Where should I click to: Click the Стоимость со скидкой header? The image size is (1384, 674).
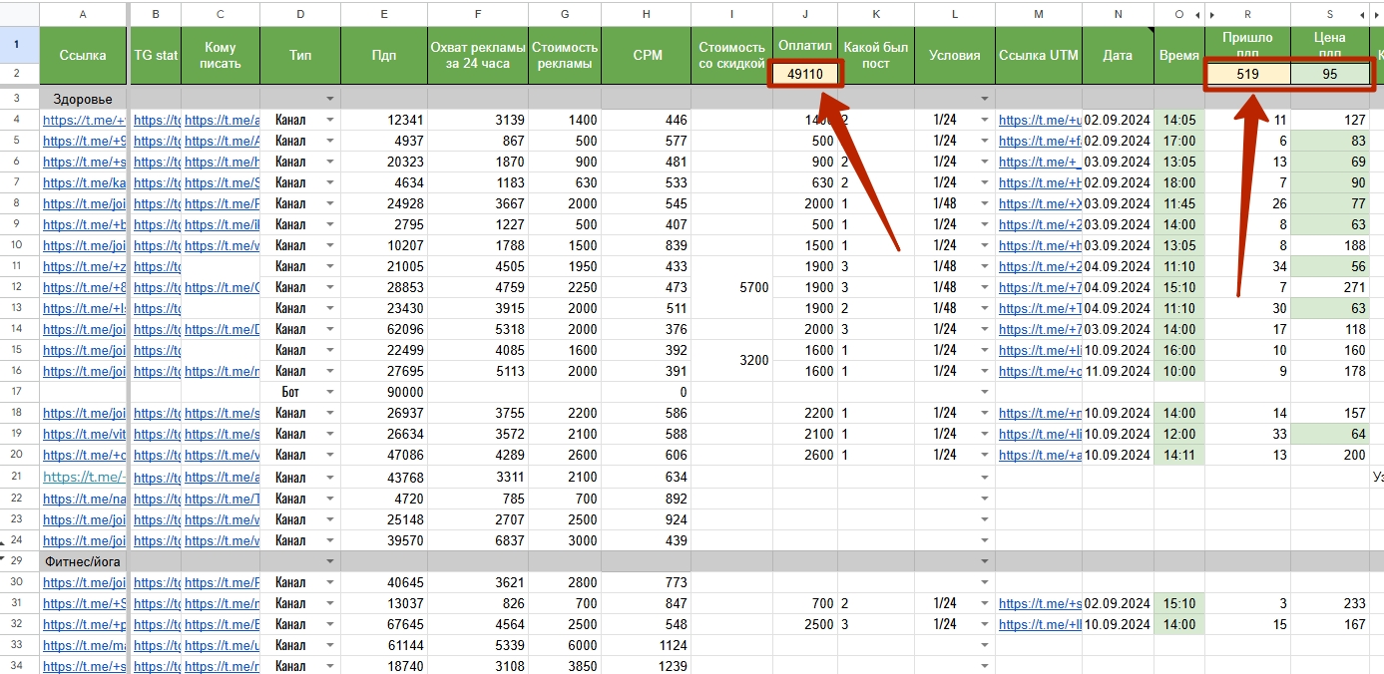(x=731, y=56)
